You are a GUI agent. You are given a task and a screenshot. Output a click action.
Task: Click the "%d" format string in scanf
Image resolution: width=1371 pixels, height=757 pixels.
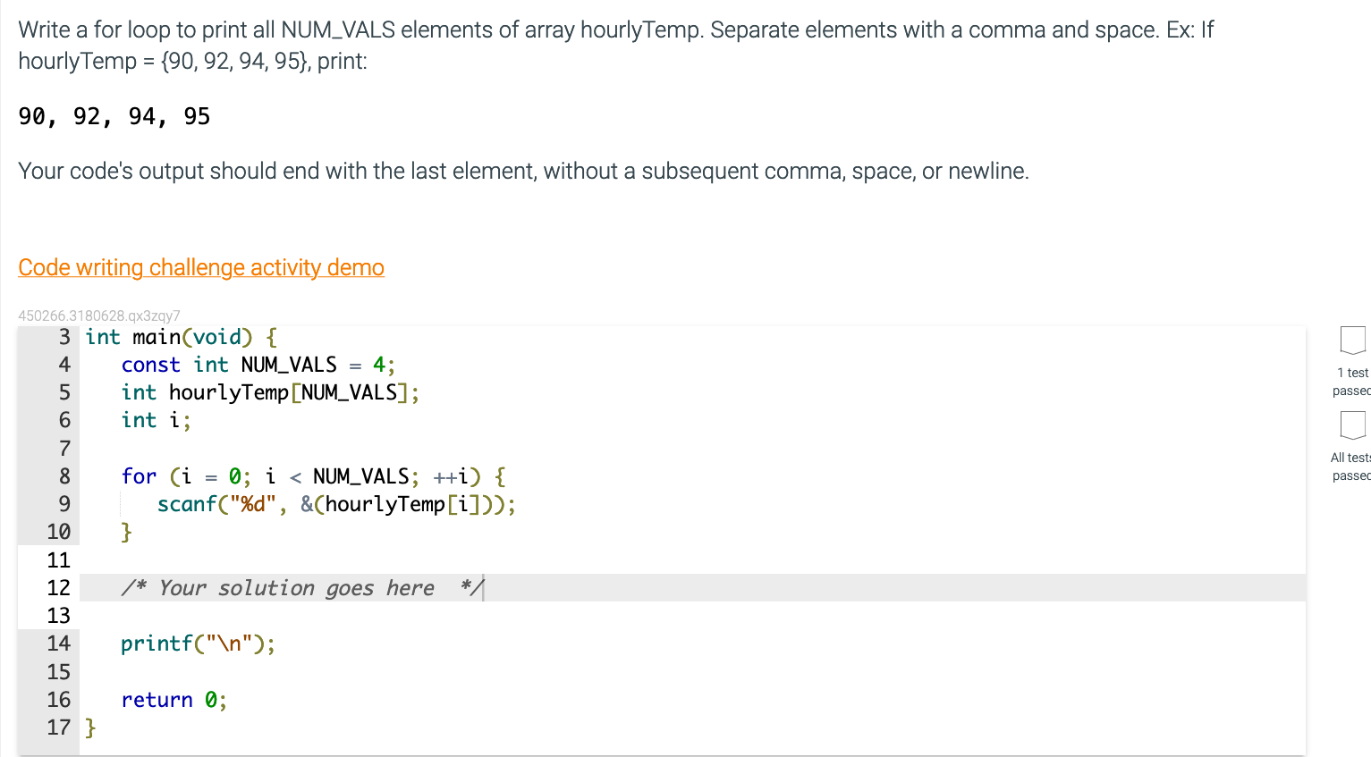pos(251,504)
